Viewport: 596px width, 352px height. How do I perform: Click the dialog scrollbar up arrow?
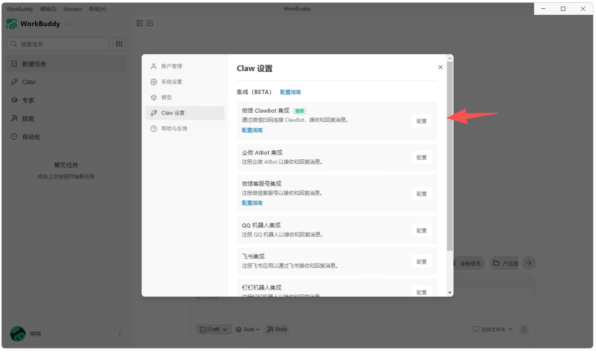coord(450,58)
